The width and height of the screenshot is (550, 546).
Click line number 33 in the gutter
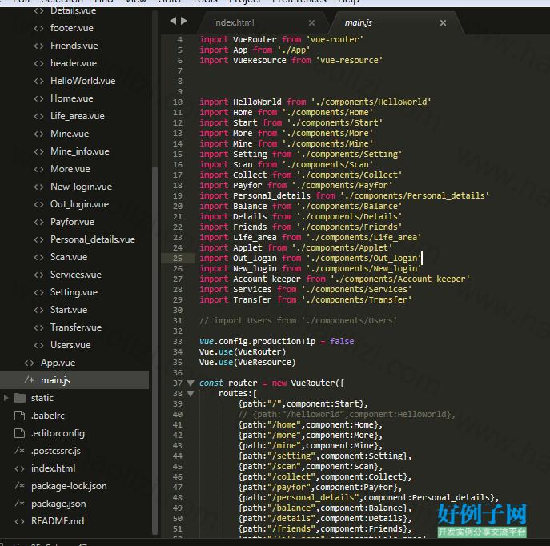178,342
